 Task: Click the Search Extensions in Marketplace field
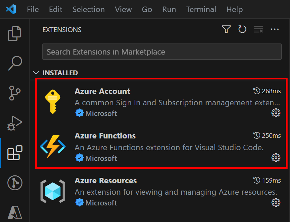click(162, 52)
